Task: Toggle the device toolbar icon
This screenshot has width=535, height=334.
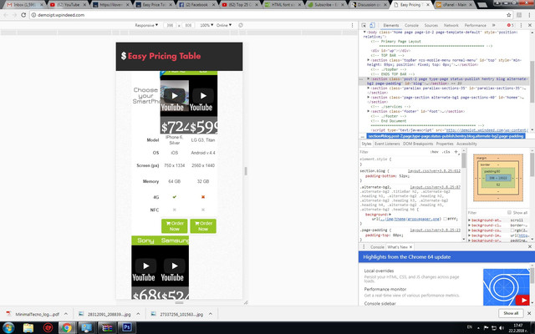Action: [372, 25]
